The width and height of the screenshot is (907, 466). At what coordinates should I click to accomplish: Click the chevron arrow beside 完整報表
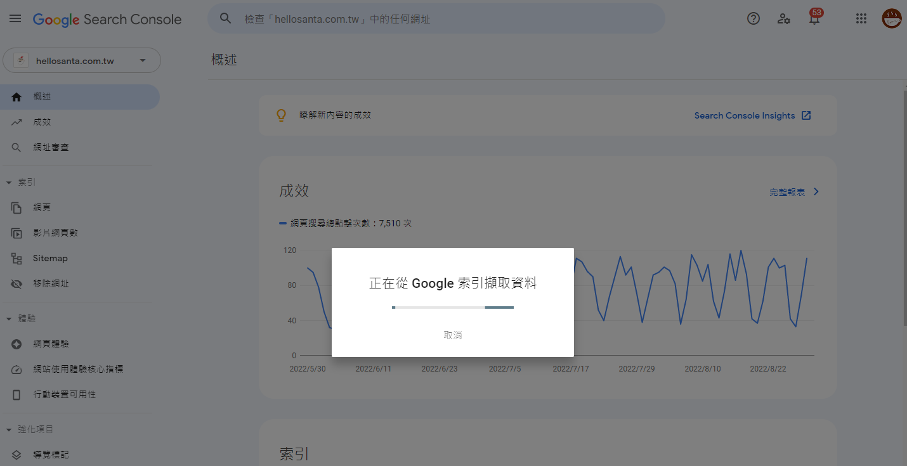816,191
